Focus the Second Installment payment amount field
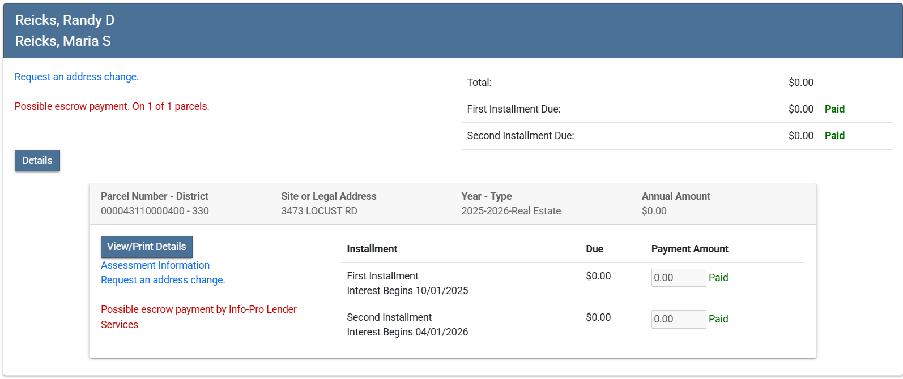Screen dimensions: 903x379 (x=678, y=319)
